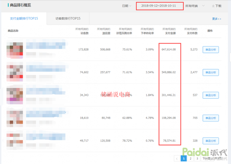
Task: Select the bounce rate 78.72% cell
Action: [127, 141]
